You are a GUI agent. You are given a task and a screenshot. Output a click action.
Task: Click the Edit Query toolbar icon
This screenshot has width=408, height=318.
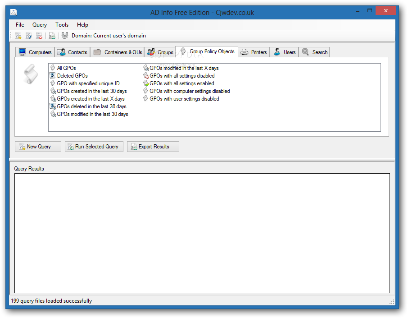[x=29, y=36]
